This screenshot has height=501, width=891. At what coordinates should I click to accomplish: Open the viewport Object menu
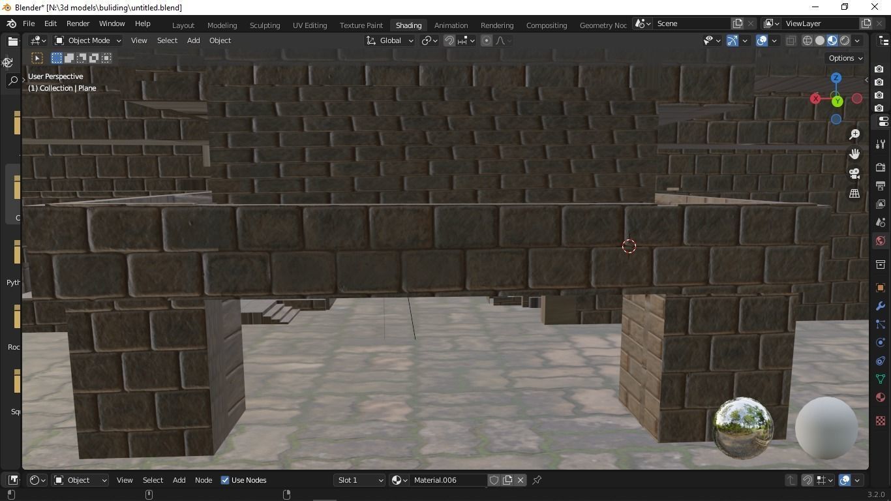[x=220, y=40]
